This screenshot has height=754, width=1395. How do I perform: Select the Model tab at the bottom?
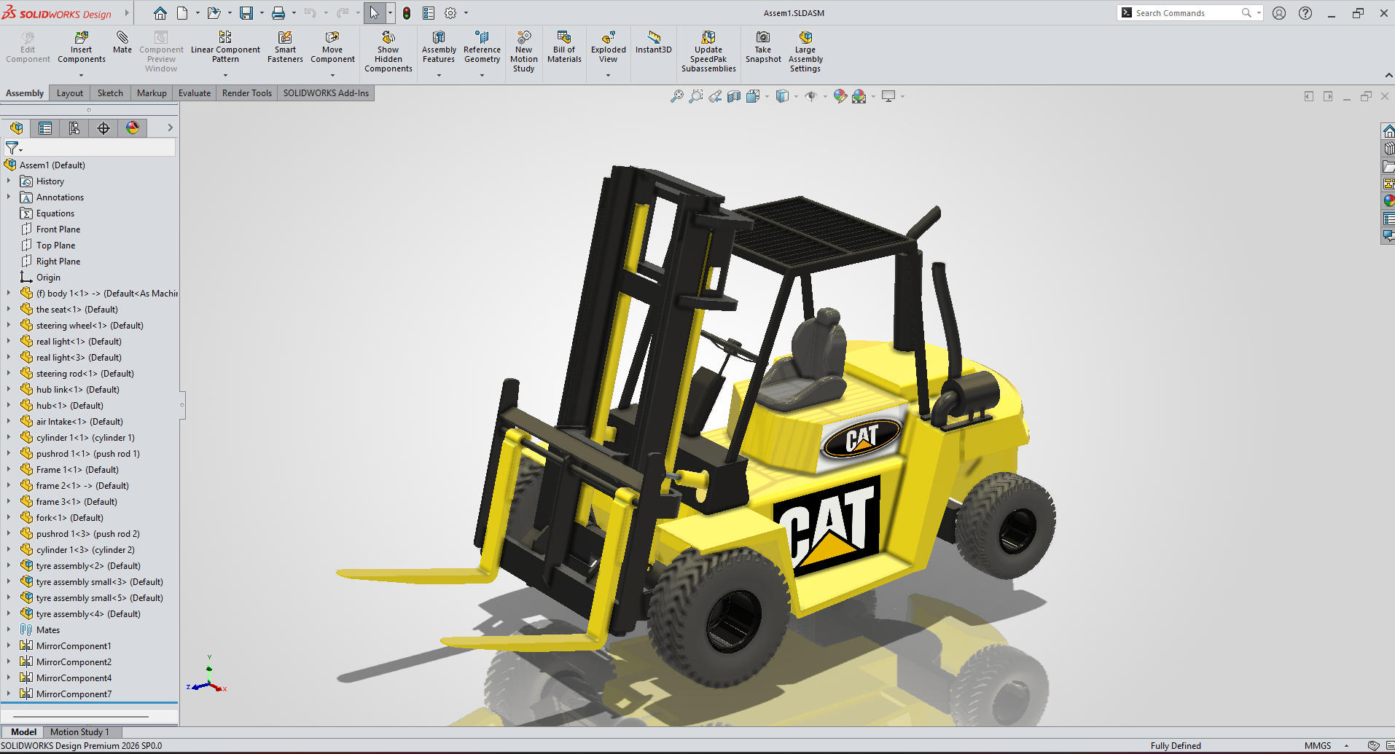23,732
